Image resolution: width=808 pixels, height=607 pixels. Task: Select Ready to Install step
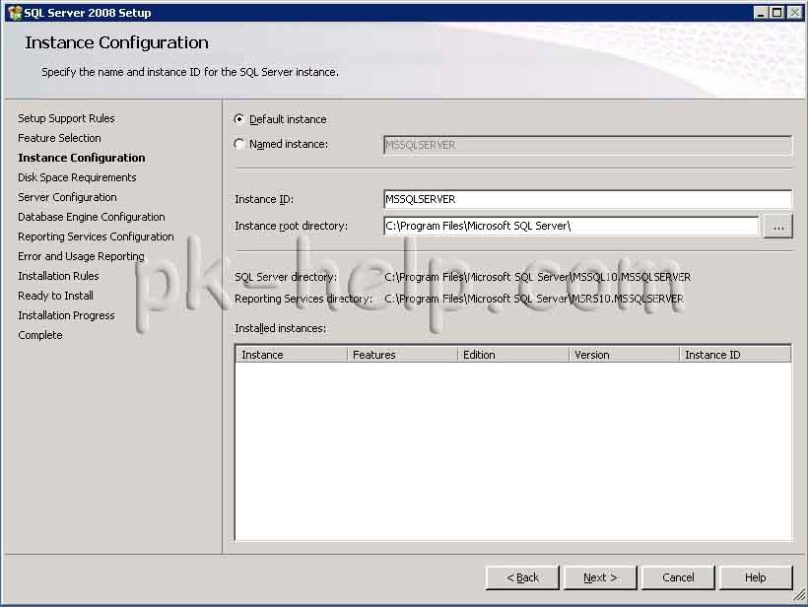55,296
